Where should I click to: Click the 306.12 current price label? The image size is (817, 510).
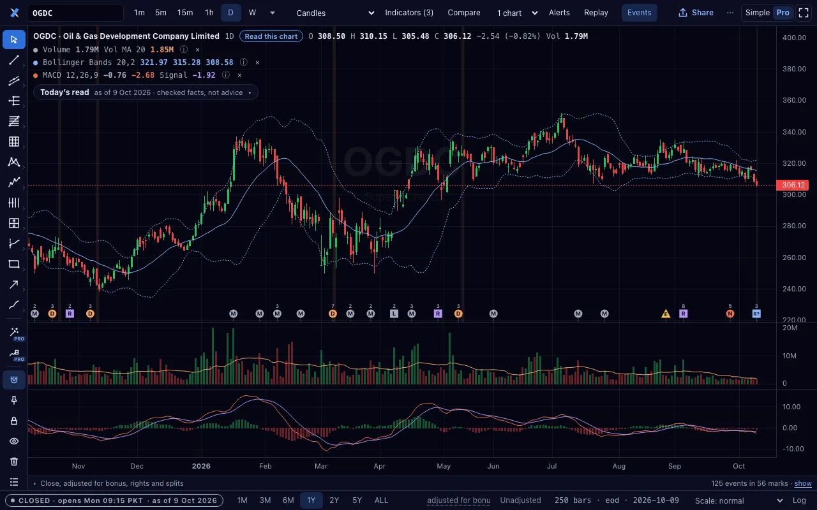[793, 185]
